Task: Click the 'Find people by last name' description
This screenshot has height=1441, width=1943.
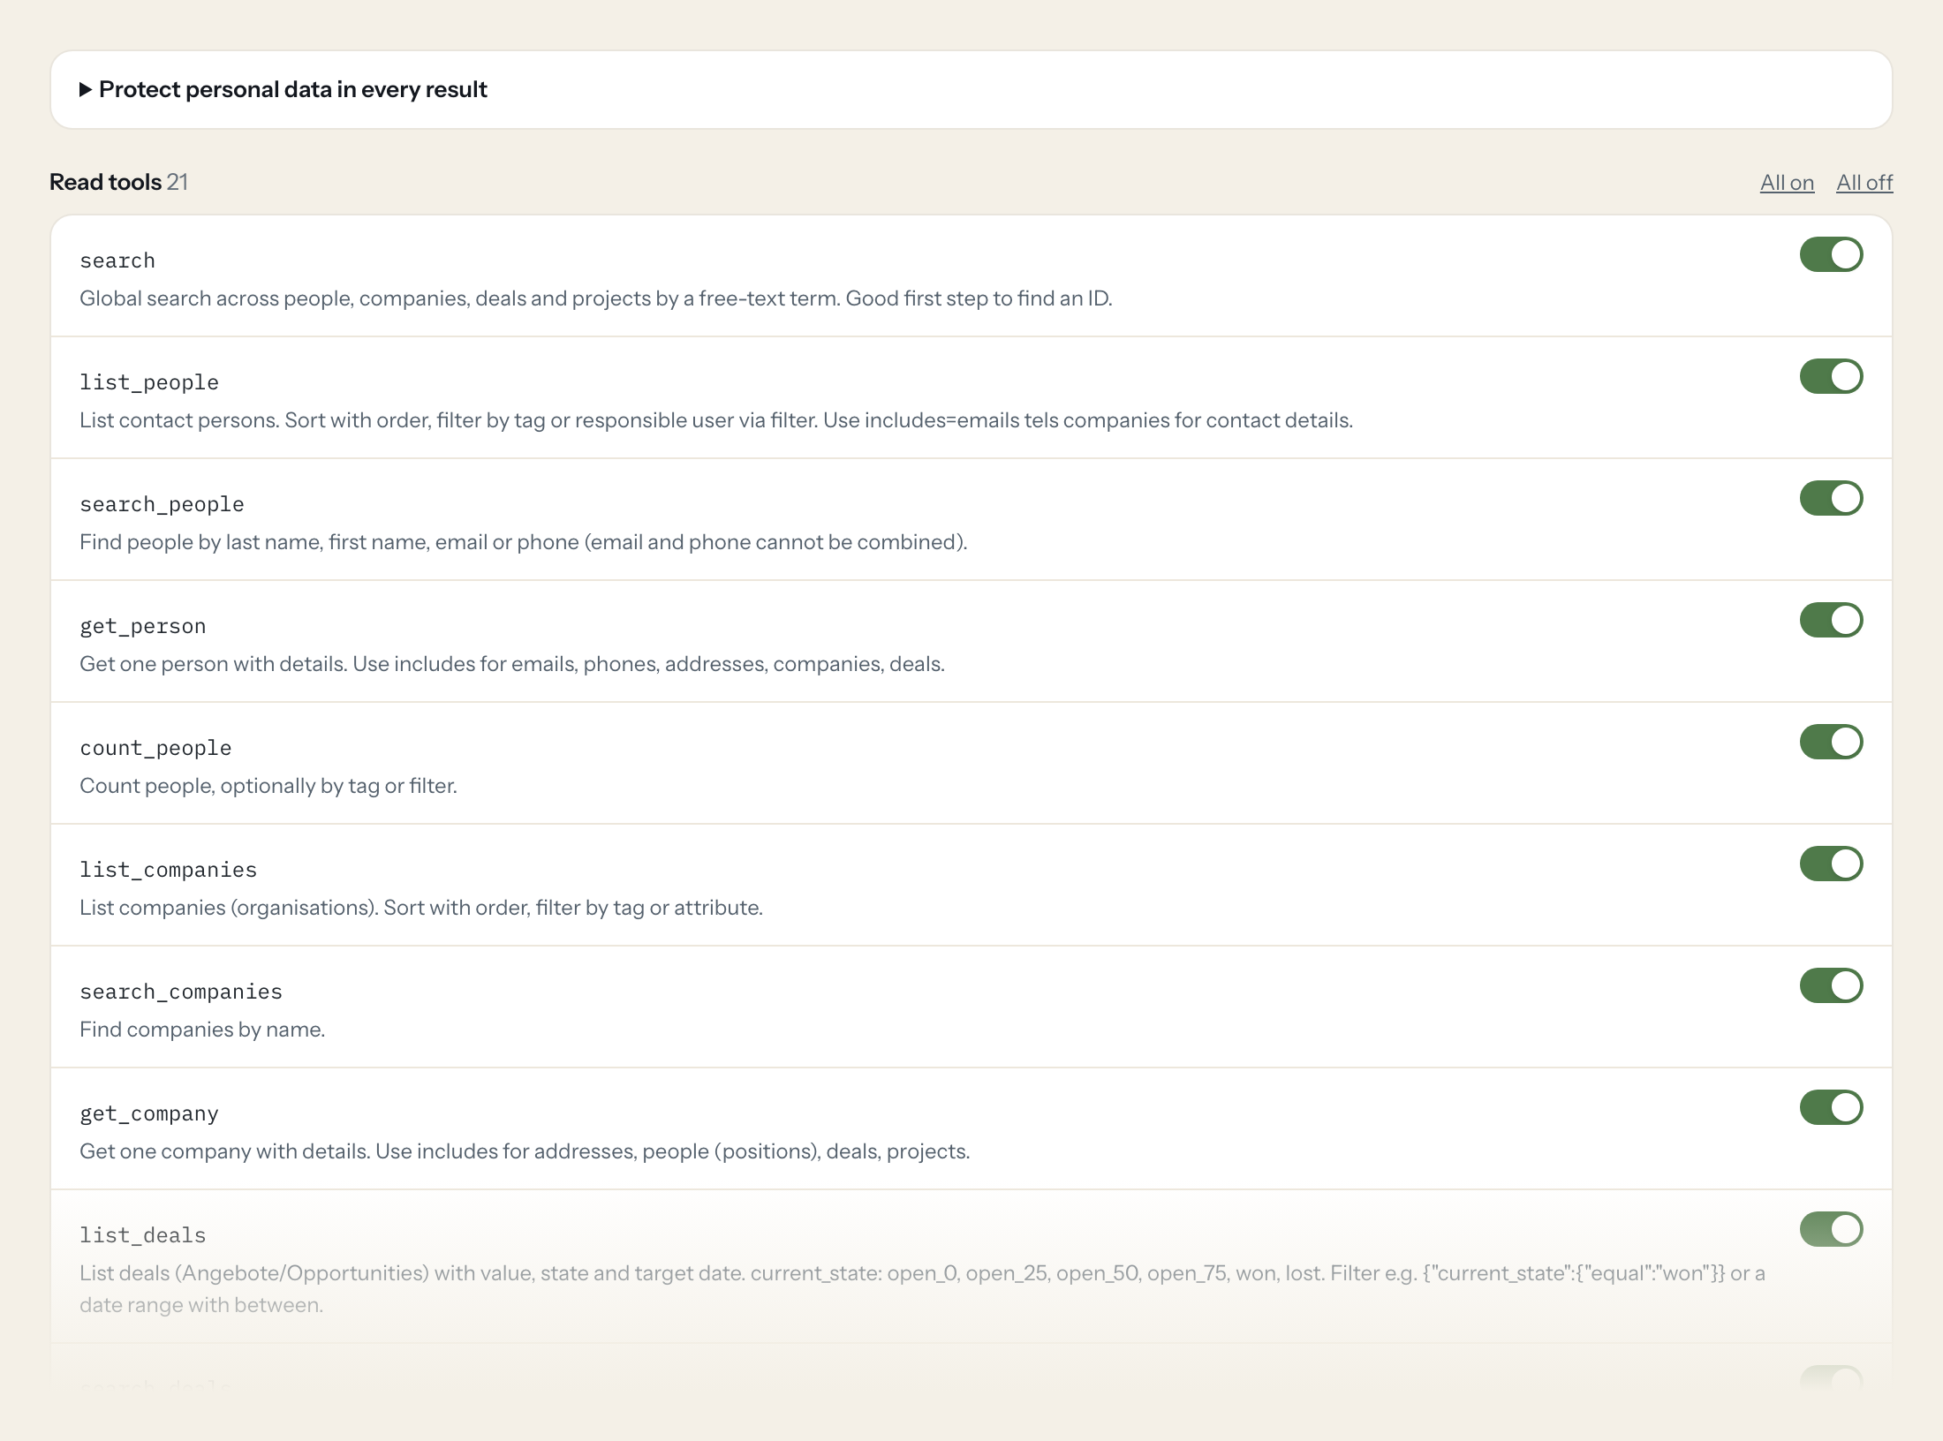Action: [x=524, y=542]
